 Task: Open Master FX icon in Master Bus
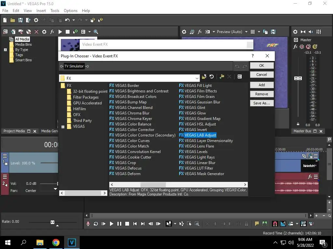coord(295,47)
